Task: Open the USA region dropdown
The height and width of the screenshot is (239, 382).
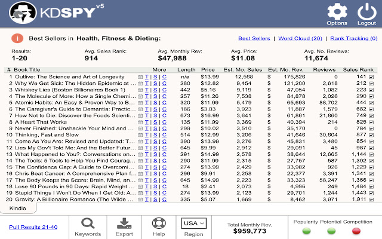Action: pyautogui.click(x=193, y=223)
